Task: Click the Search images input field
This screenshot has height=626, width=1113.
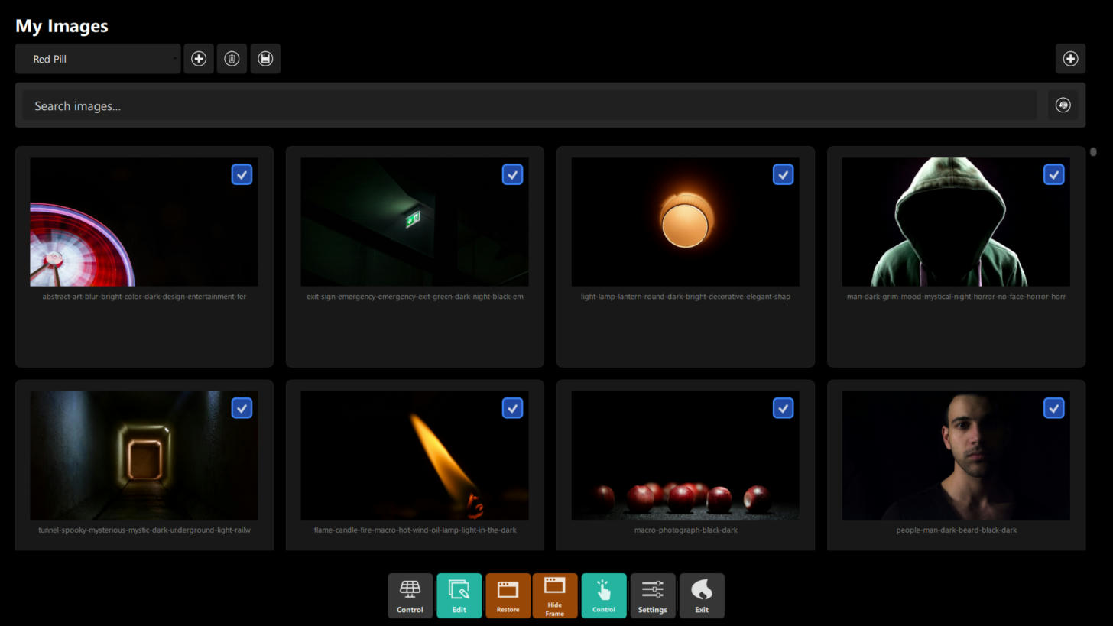Action: (529, 105)
